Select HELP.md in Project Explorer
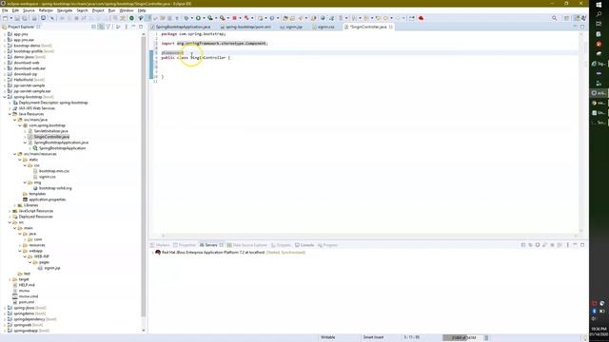Viewport: 609px width, 342px height. click(27, 285)
